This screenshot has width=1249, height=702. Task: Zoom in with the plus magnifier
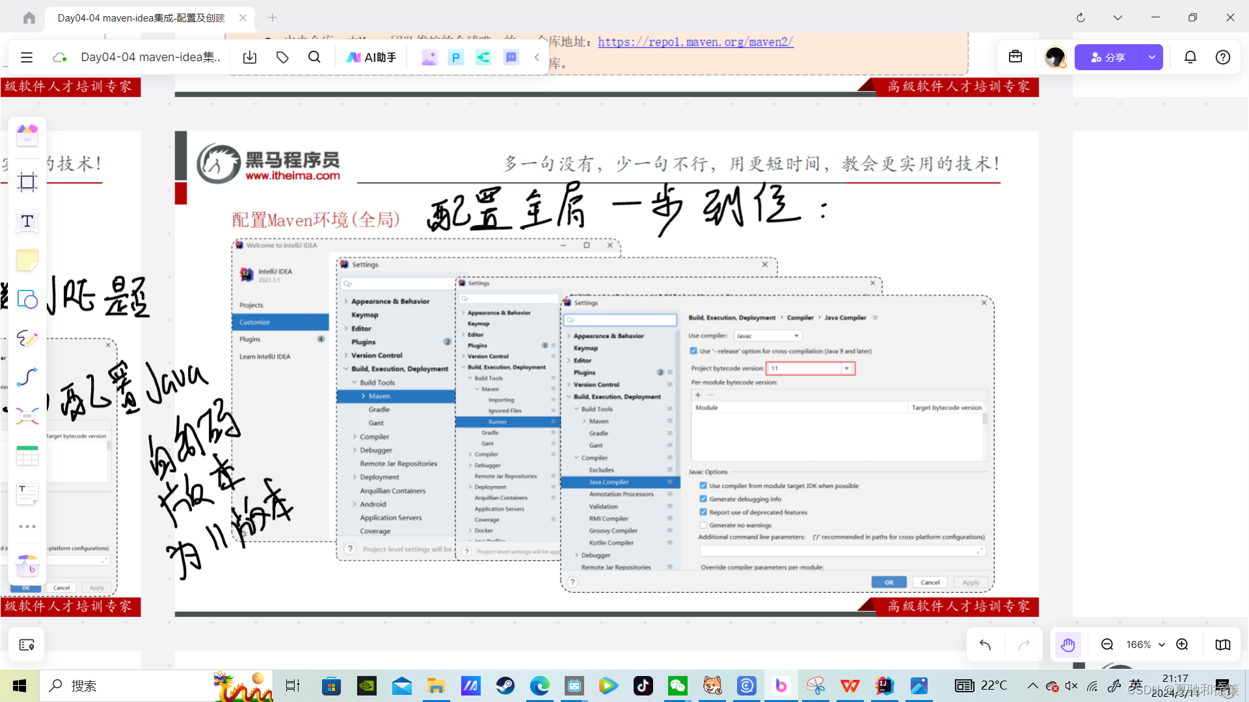pyautogui.click(x=1182, y=644)
